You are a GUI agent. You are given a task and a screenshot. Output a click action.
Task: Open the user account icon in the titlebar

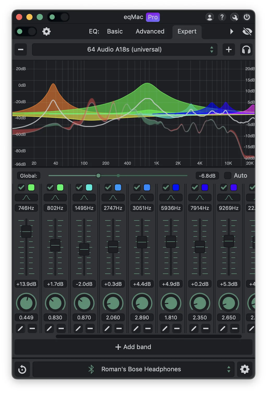click(x=209, y=17)
